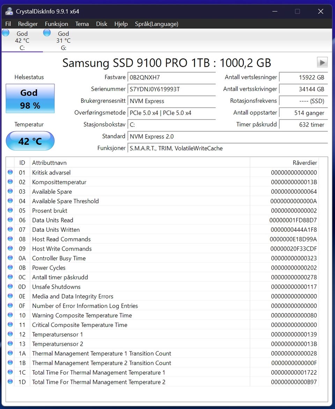Click the Brukergrensesnitt field NVM Express
Image resolution: width=335 pixels, height=409 pixels.
coord(172,101)
